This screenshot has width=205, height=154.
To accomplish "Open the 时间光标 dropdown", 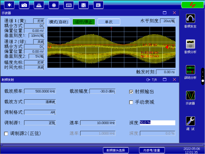I will 34,67.
